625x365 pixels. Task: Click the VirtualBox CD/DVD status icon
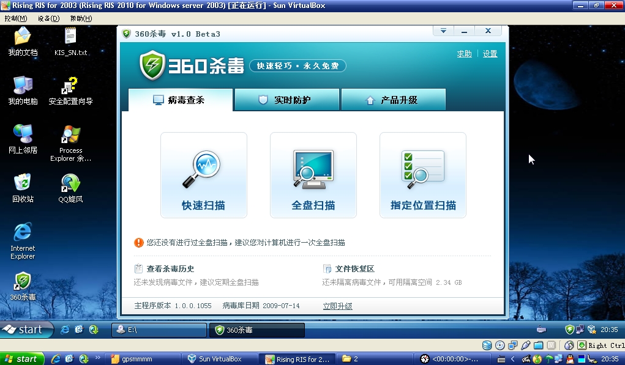click(500, 345)
